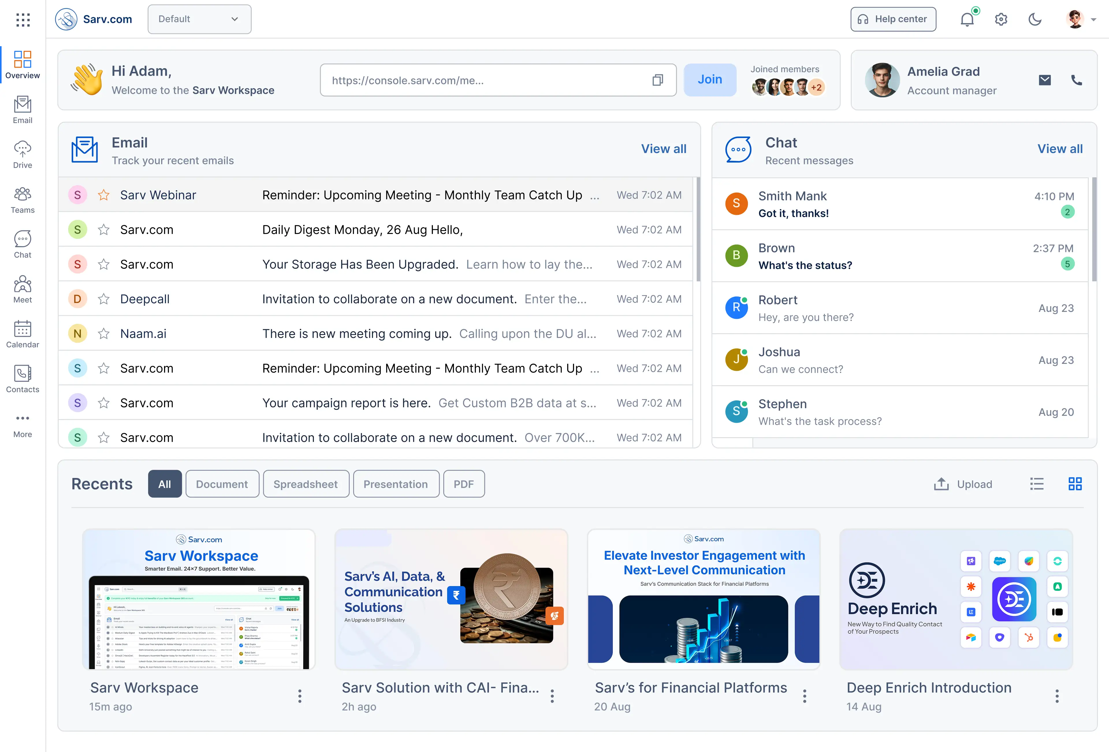The image size is (1109, 752).
Task: Open the Default workspace dropdown
Action: click(x=200, y=19)
